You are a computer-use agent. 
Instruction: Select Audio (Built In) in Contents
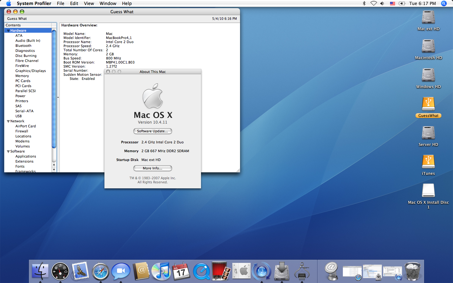pos(28,41)
